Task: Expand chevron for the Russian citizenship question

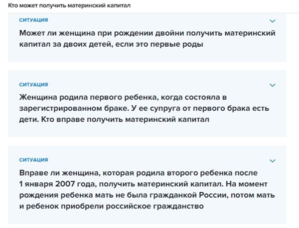Action: point(272,160)
